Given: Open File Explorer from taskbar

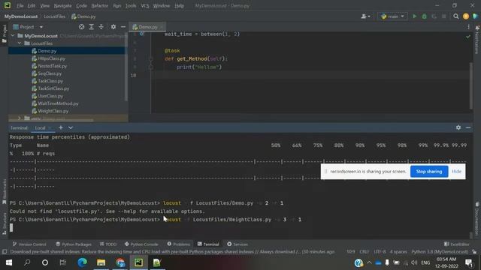Looking at the screenshot, I should click(x=101, y=262).
